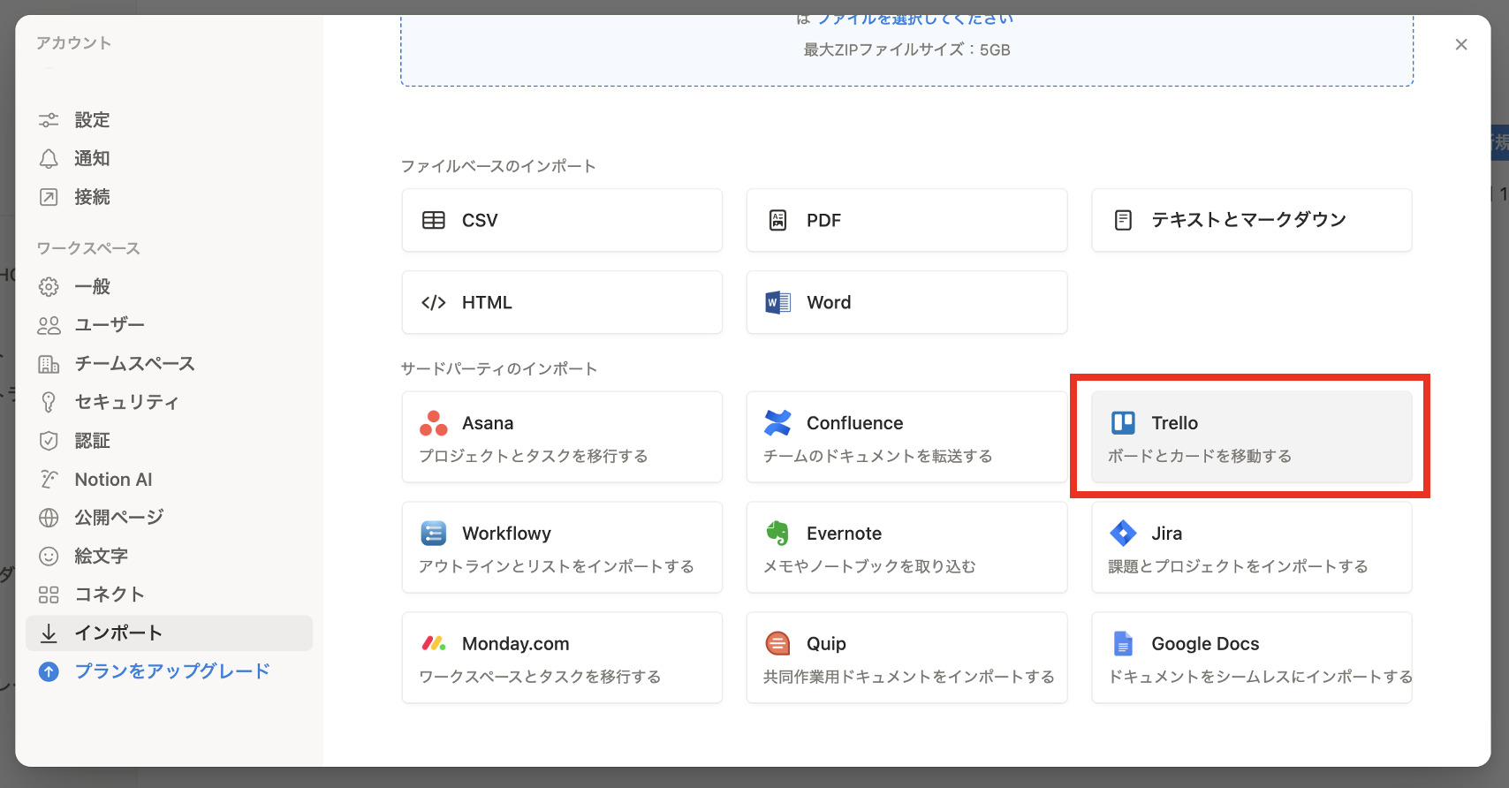
Task: Click the 認証 shield icon
Action: coord(49,441)
